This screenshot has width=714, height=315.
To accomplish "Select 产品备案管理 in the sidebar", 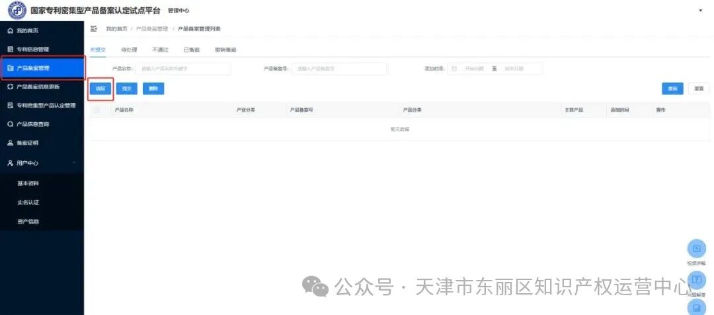I will 42,68.
